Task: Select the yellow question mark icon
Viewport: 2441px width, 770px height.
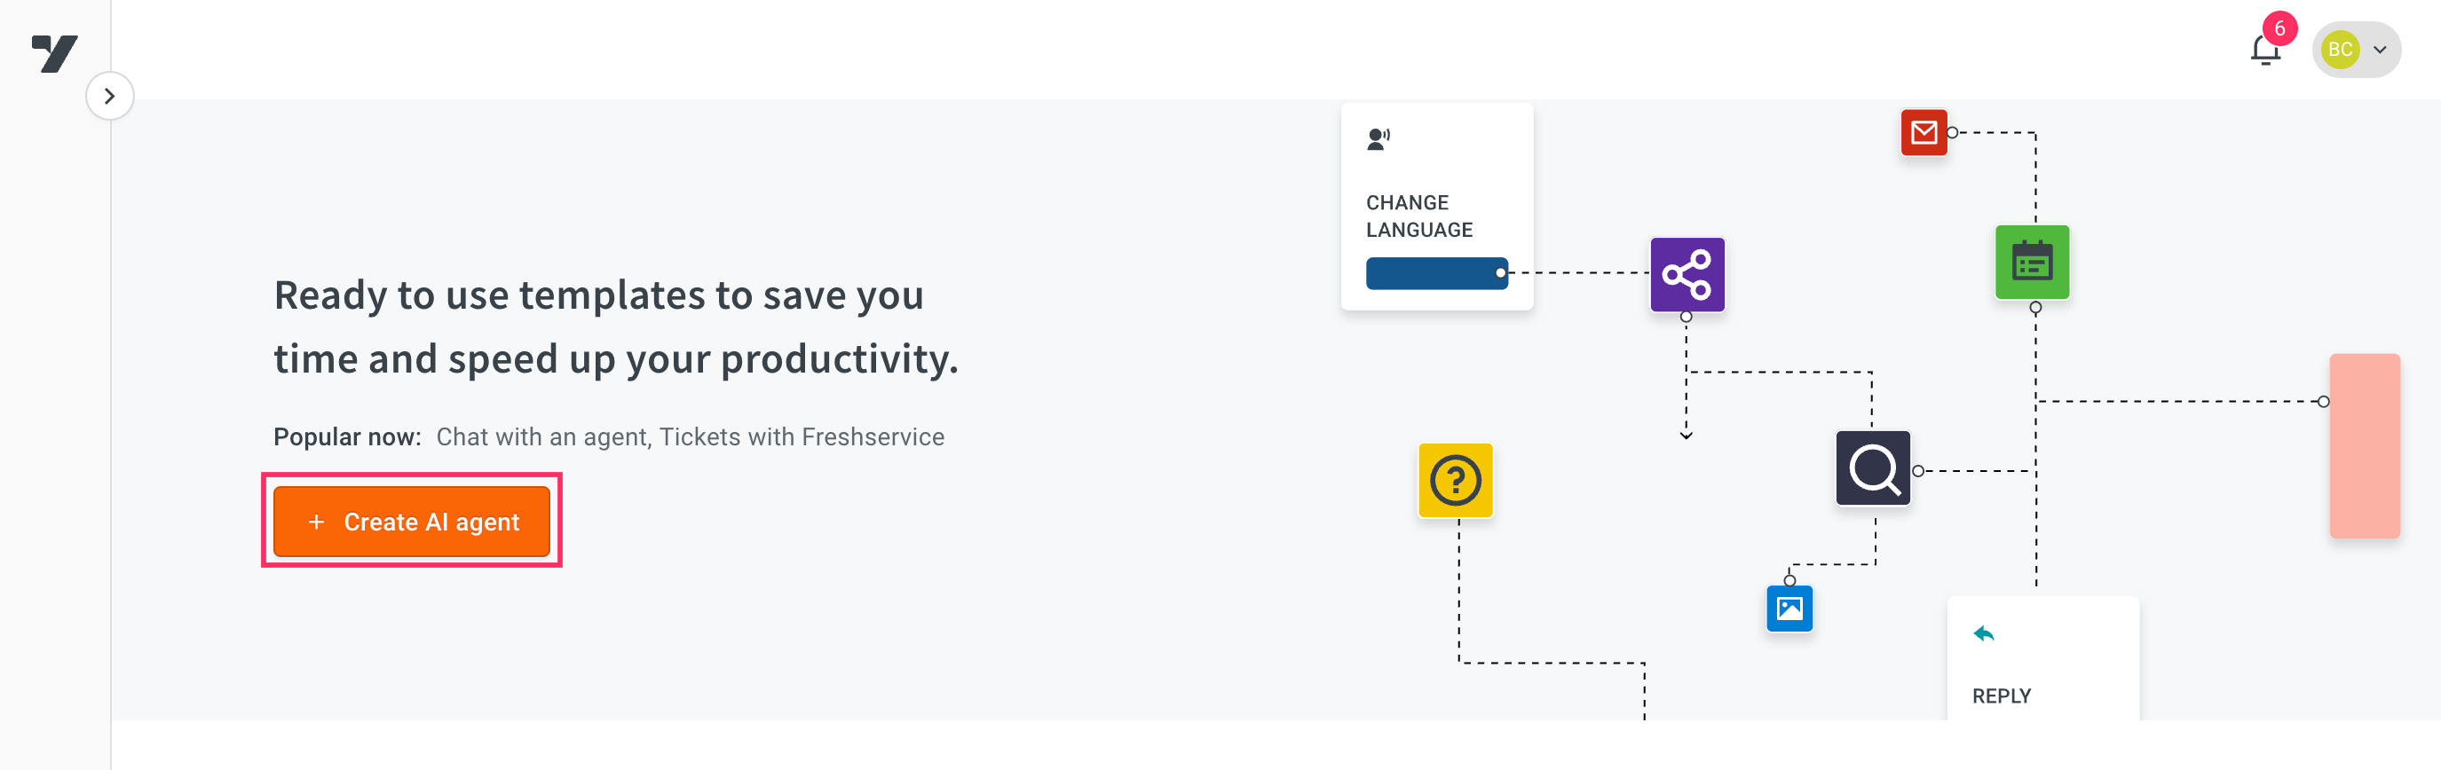Action: 1456,480
